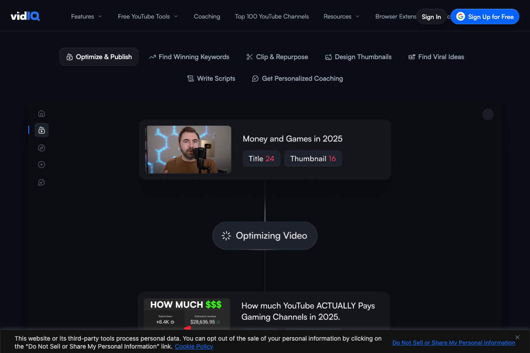Expand the Features dropdown
The height and width of the screenshot is (353, 530).
click(87, 16)
